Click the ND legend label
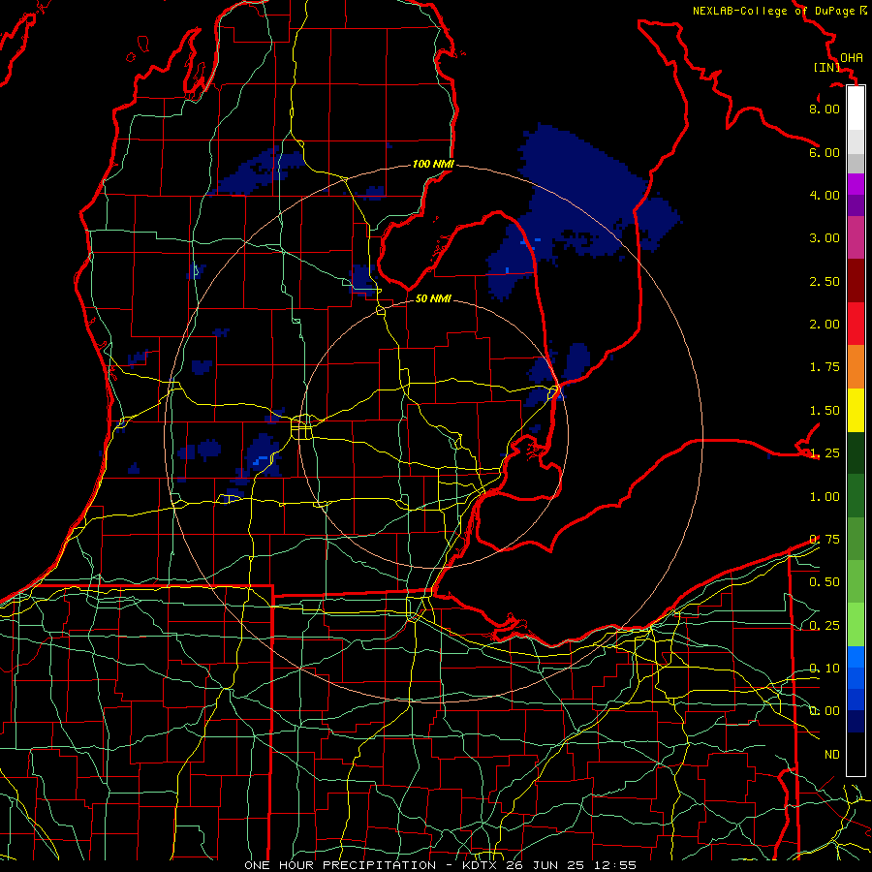The width and height of the screenshot is (872, 872). click(x=832, y=755)
